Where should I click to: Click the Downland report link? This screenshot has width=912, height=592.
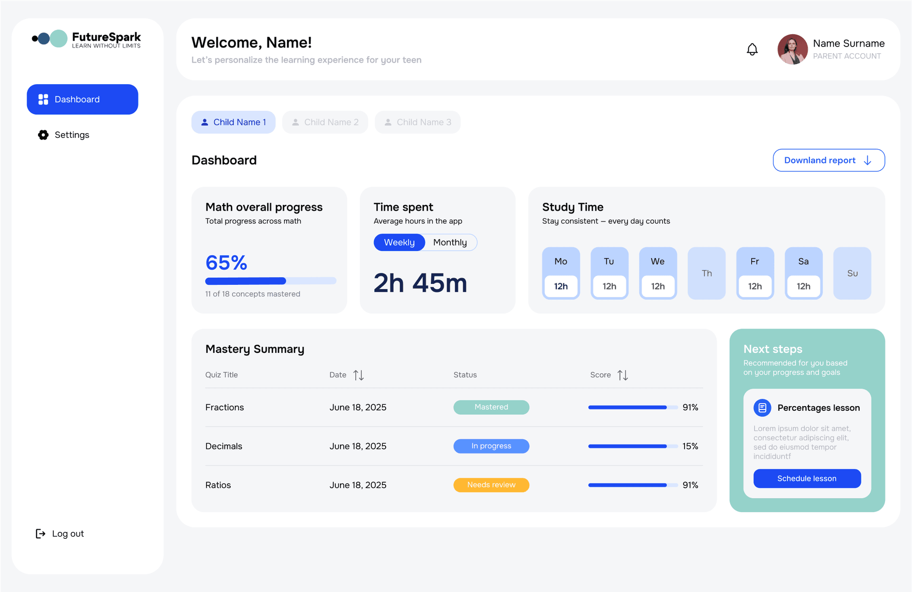click(819, 160)
